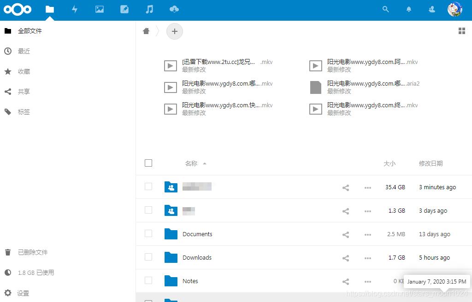Select the checkbox next to Documents folder

pos(148,234)
